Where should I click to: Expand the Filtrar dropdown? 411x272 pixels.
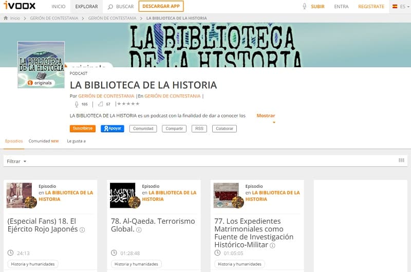click(x=16, y=161)
